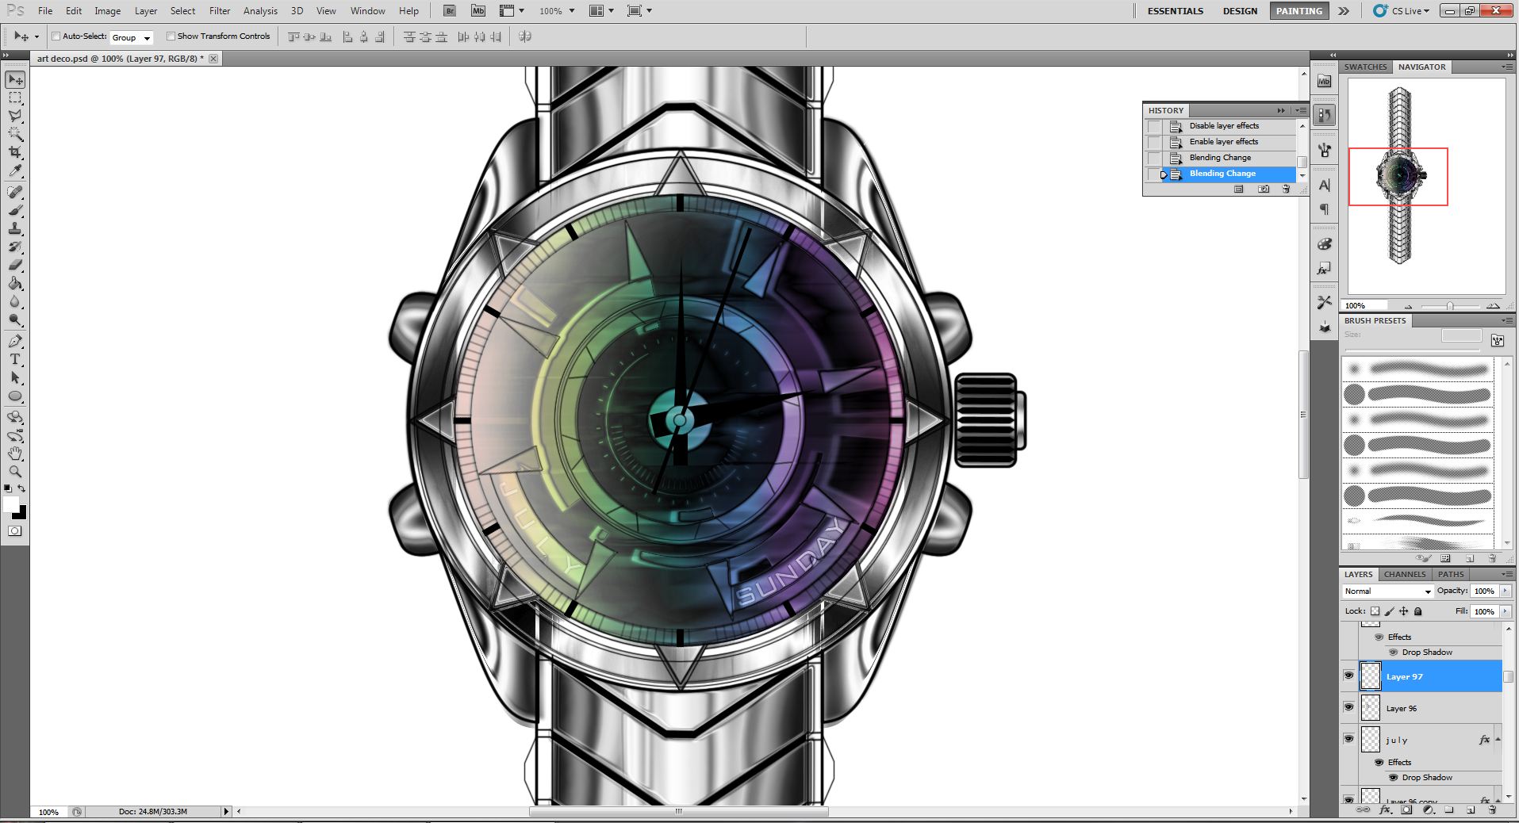Select the Crop tool
Viewport: 1519px width, 823px height.
(x=15, y=152)
